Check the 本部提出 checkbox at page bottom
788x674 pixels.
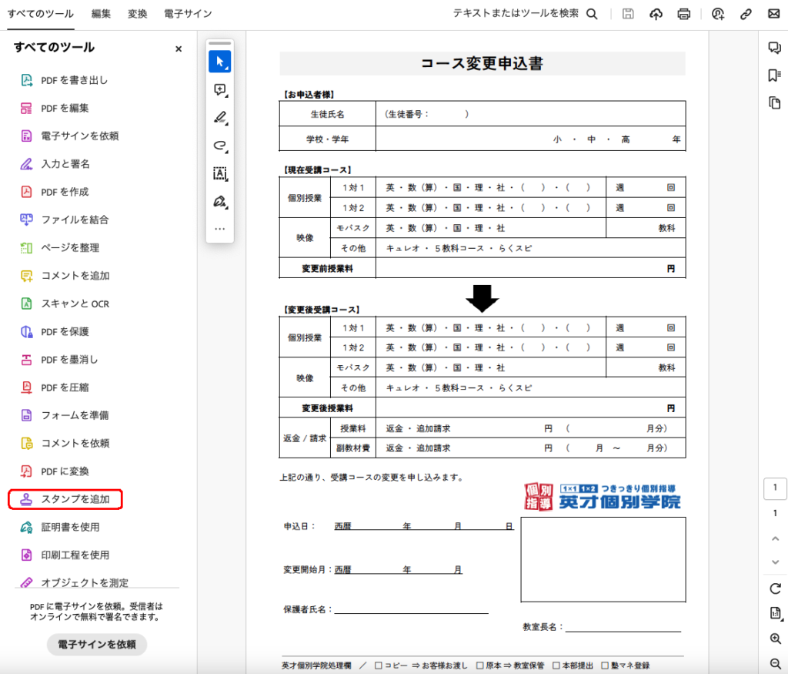pos(557,666)
